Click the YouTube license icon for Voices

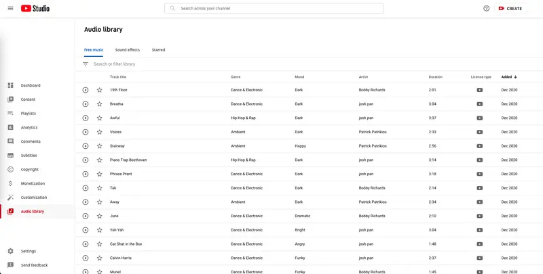coord(480,132)
